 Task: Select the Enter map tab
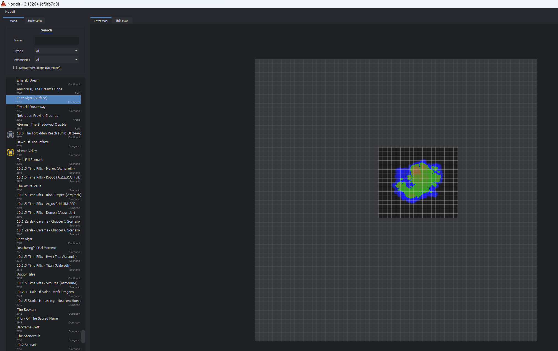[101, 21]
